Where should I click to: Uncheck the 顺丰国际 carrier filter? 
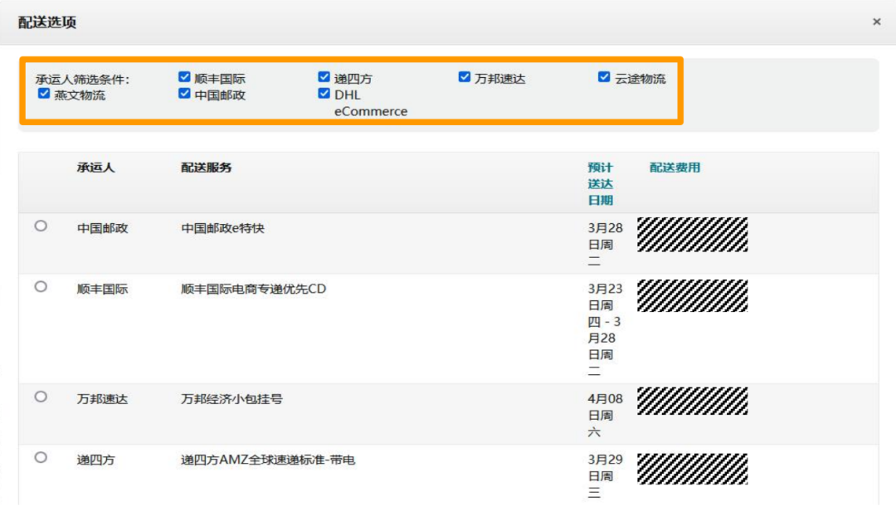182,77
